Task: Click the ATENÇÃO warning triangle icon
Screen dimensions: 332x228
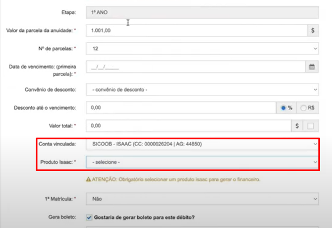Action: coord(89,180)
